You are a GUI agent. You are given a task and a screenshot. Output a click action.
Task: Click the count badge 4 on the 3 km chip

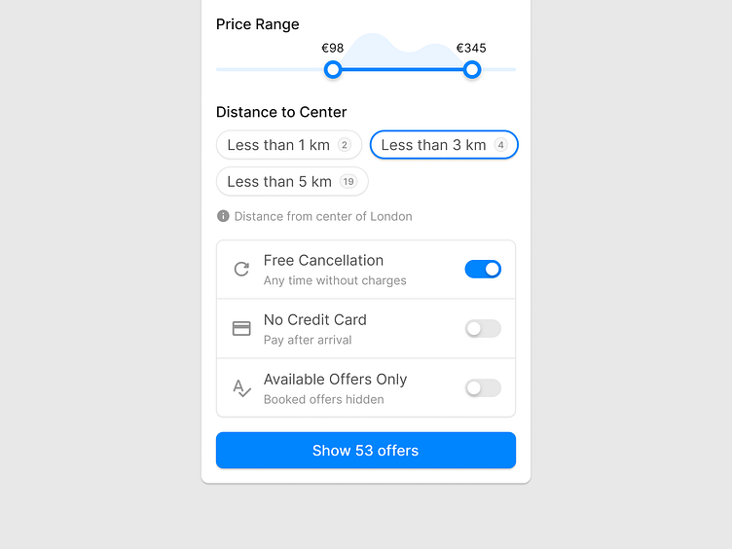(500, 145)
